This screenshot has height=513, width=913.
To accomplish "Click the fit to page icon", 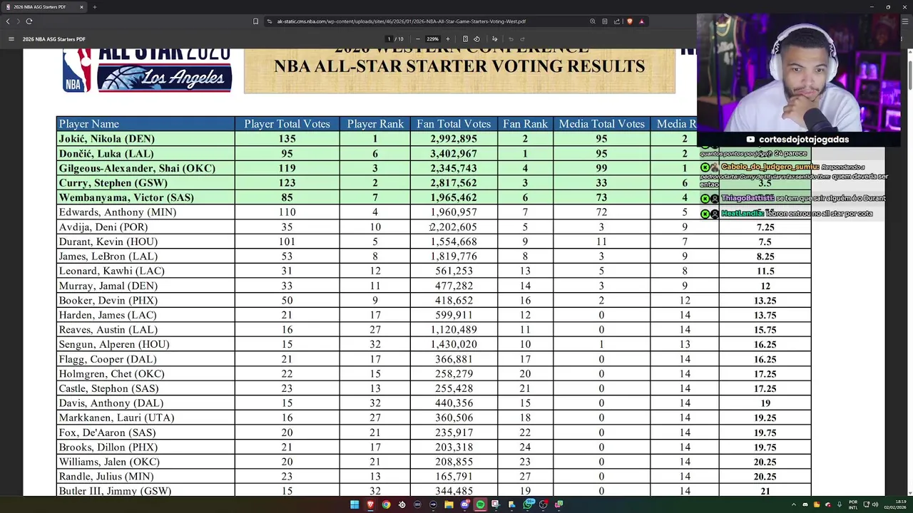I will [465, 39].
